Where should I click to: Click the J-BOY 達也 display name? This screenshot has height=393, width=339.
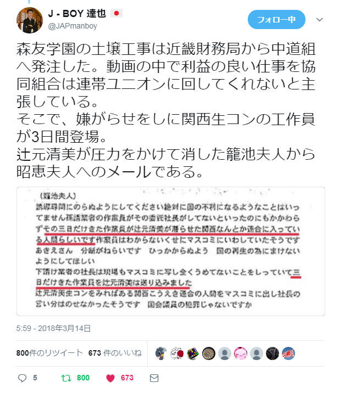77,13
